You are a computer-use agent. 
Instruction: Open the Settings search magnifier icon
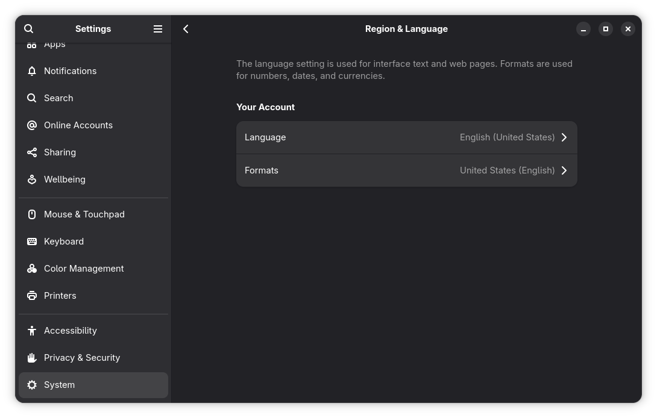coord(28,29)
